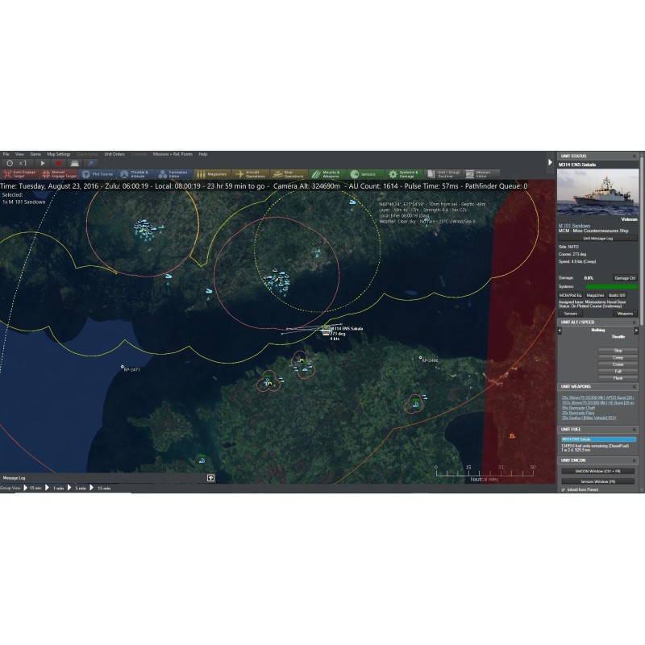Viewport: 645px width, 645px height.
Task: Click the Damage Ctrl button
Action: coord(625,277)
